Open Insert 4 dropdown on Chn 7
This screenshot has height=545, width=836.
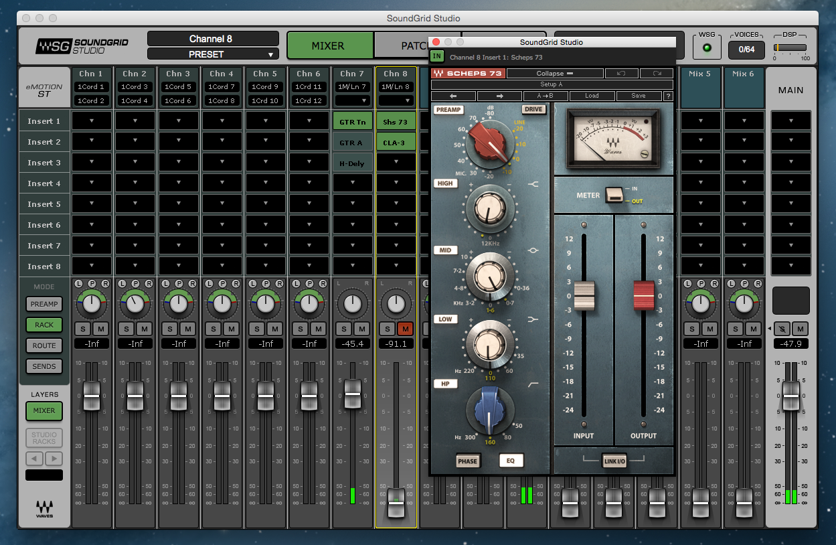tap(352, 183)
